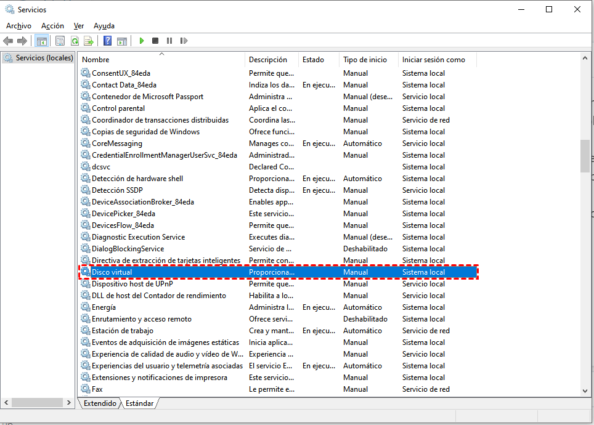Click the gear icon beside CoreMessaging
Screen dimensions: 594x425
click(86, 143)
